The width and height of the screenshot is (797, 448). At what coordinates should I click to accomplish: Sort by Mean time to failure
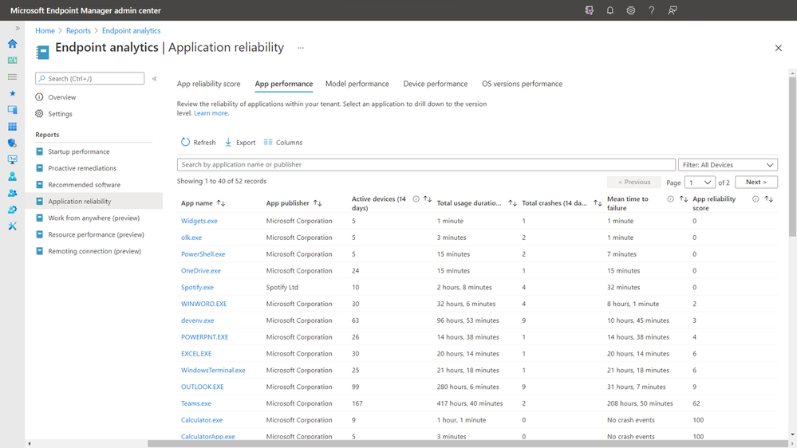click(x=683, y=199)
